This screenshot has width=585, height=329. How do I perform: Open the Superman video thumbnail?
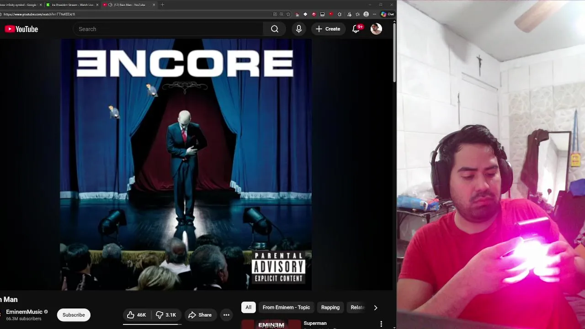click(271, 324)
